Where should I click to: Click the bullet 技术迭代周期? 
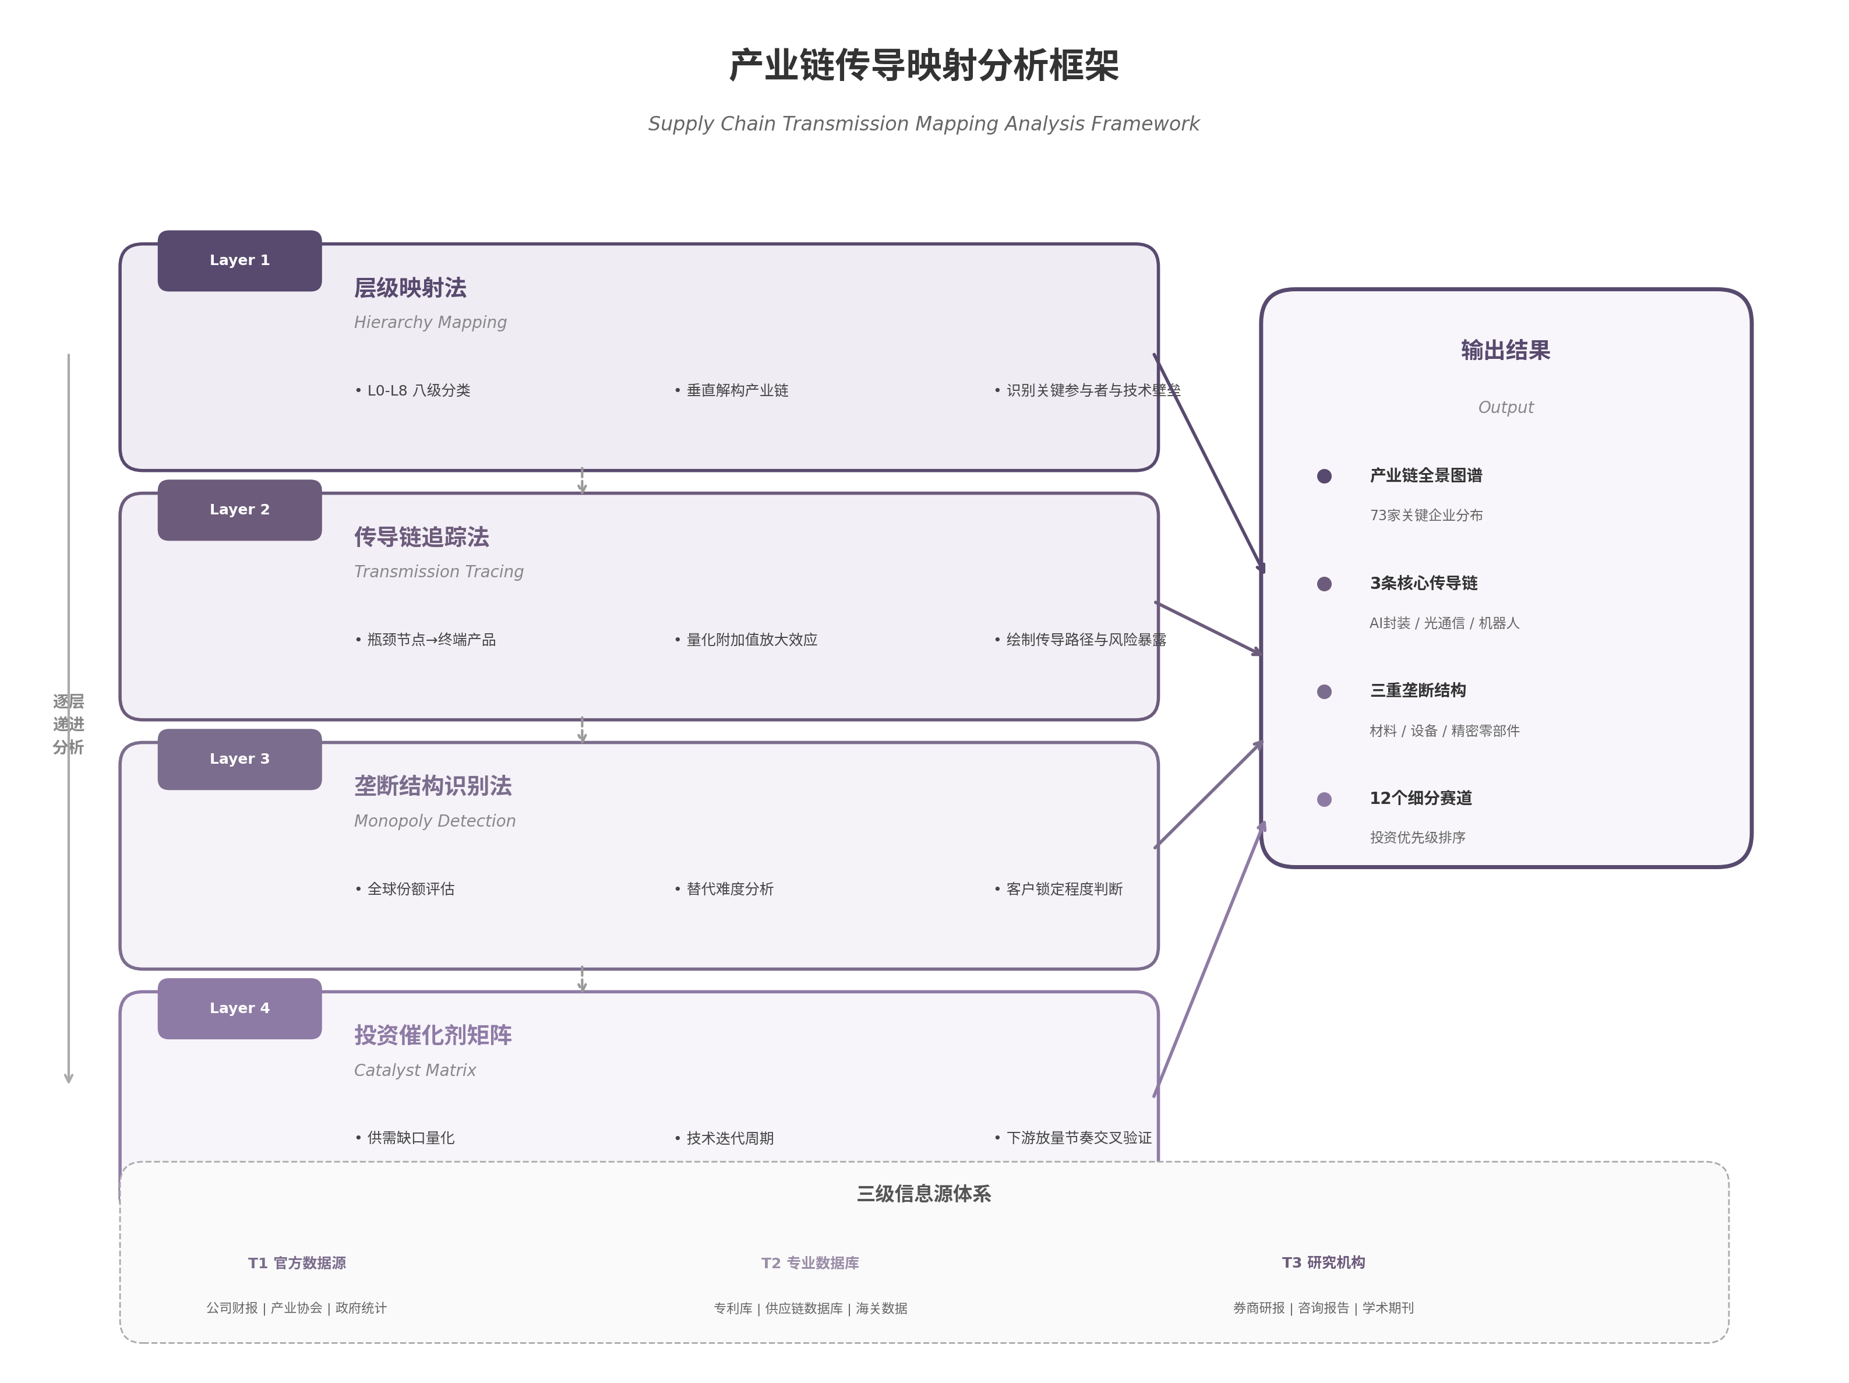tap(724, 1138)
